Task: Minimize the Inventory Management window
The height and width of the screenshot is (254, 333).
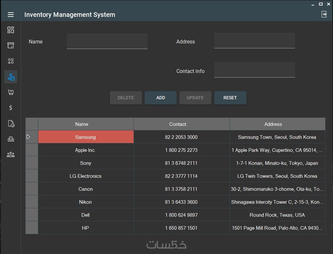Action: coord(313,4)
